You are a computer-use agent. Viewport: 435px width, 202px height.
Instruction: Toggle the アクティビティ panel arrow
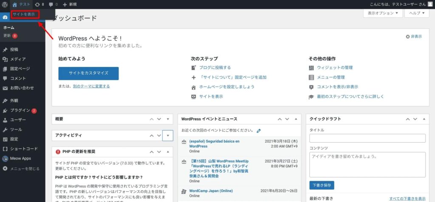(168, 135)
